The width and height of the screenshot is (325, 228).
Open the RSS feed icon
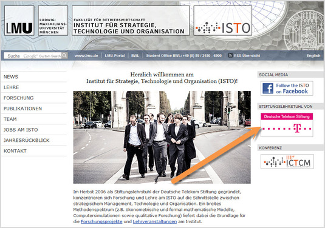click(x=230, y=55)
